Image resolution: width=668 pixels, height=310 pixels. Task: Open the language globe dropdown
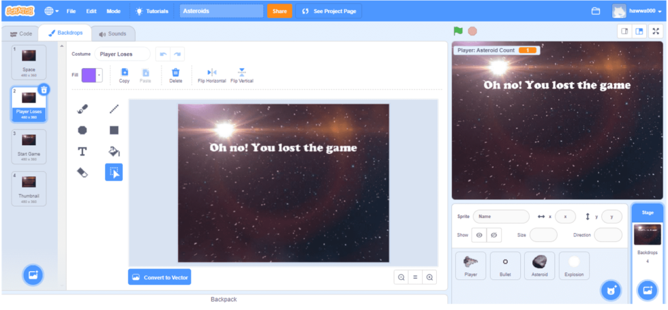click(x=51, y=11)
